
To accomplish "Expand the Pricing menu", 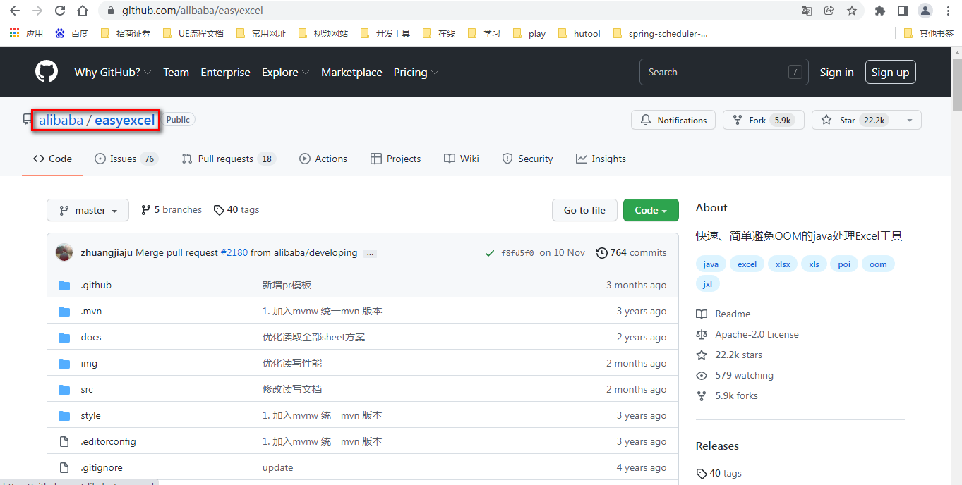I will coord(416,72).
